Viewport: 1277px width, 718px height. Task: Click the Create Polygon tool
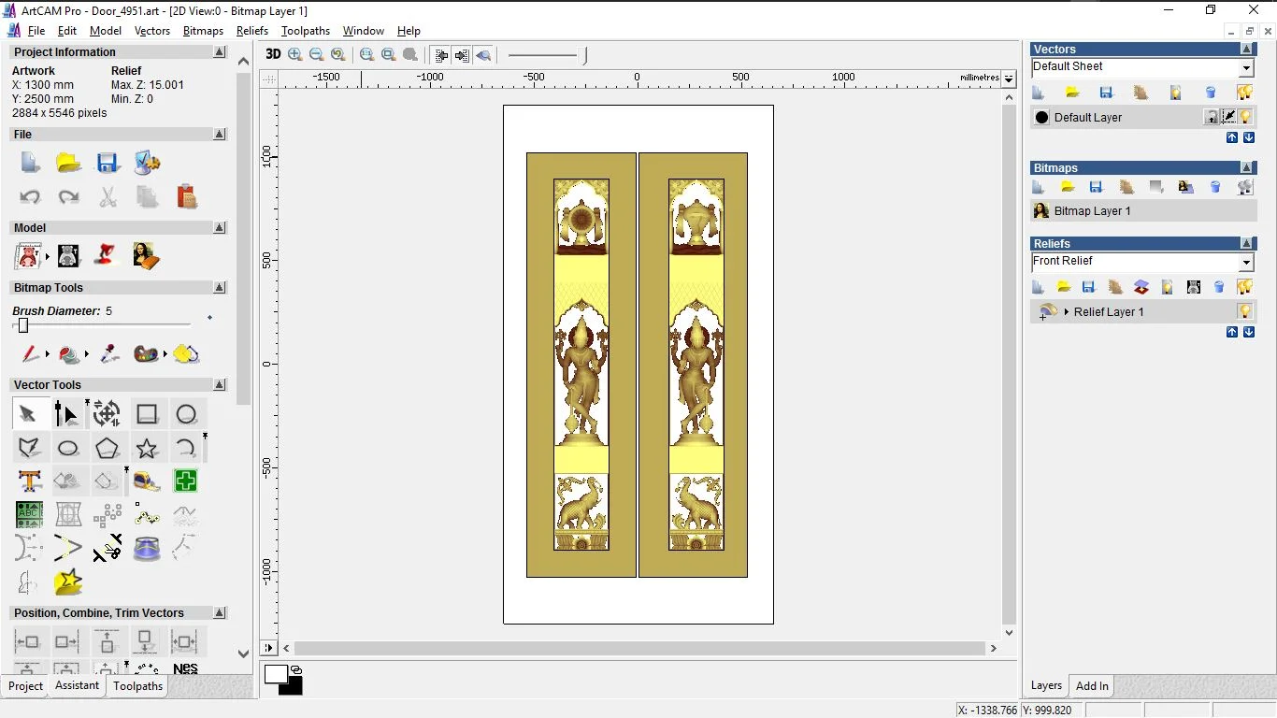click(x=108, y=448)
